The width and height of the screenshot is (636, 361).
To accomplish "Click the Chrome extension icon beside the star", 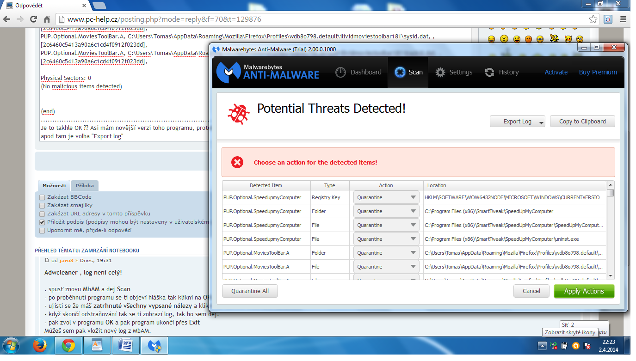I will [x=608, y=19].
